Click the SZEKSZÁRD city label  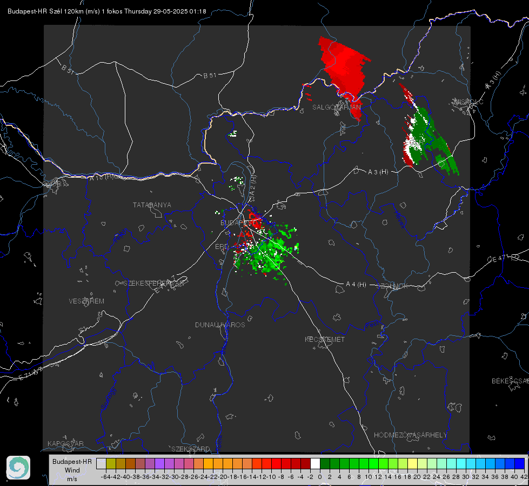pos(191,449)
